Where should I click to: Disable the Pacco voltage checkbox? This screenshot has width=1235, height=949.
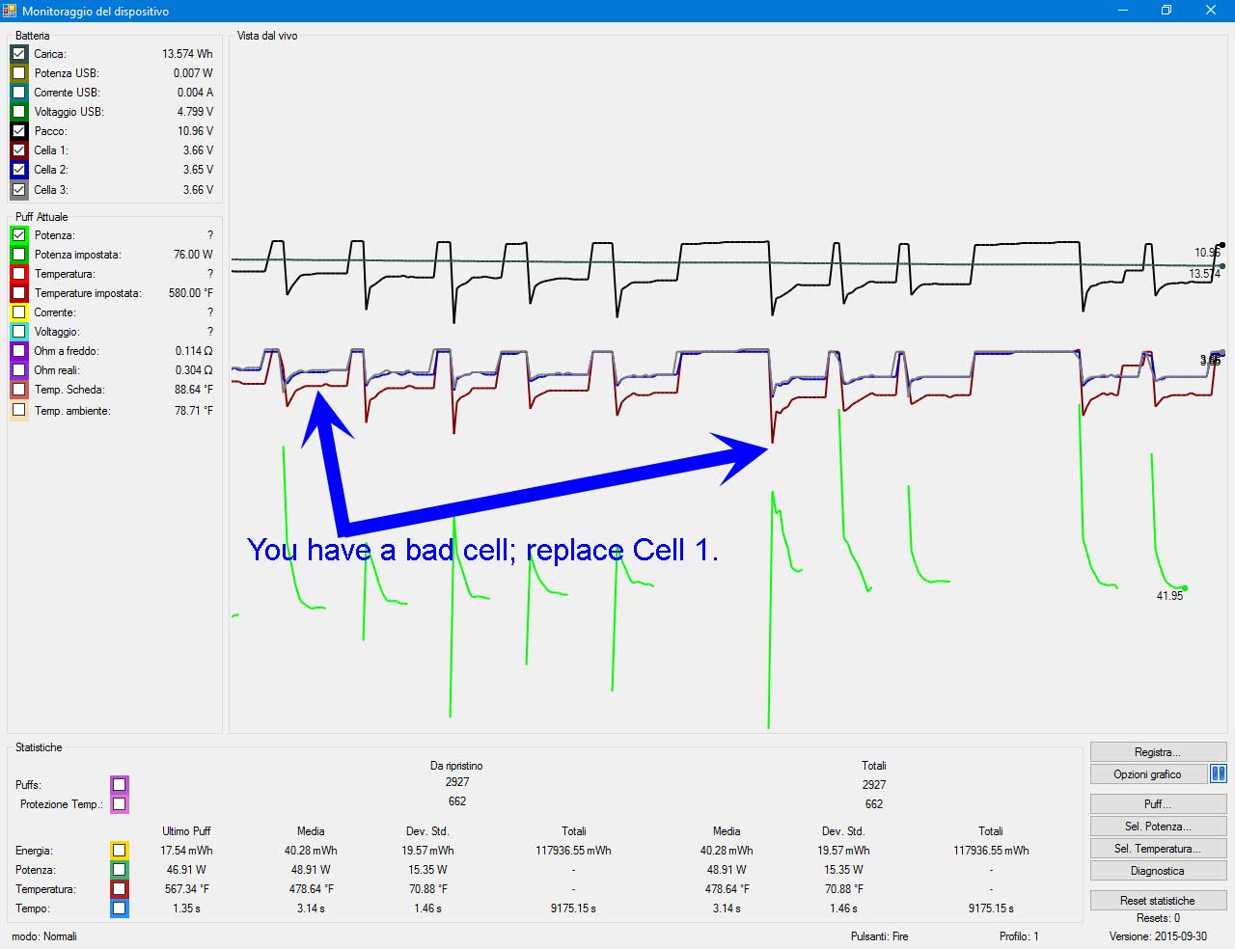pyautogui.click(x=19, y=131)
